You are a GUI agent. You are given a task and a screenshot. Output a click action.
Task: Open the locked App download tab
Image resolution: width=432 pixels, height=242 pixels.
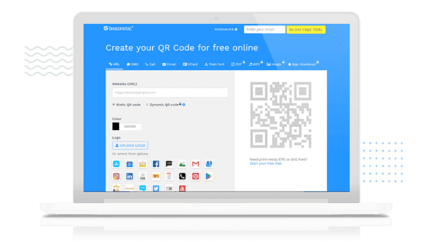pos(304,64)
